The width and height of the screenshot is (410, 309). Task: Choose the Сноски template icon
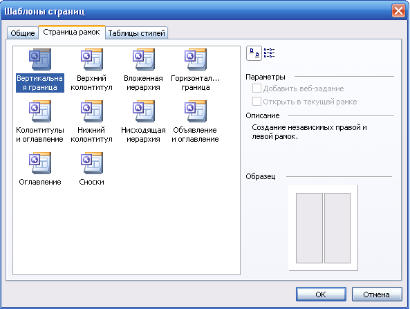pyautogui.click(x=92, y=162)
